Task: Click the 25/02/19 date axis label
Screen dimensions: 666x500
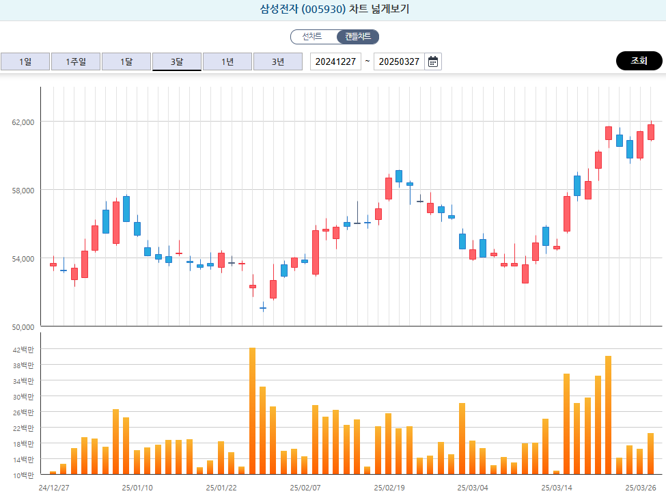Action: 389,488
